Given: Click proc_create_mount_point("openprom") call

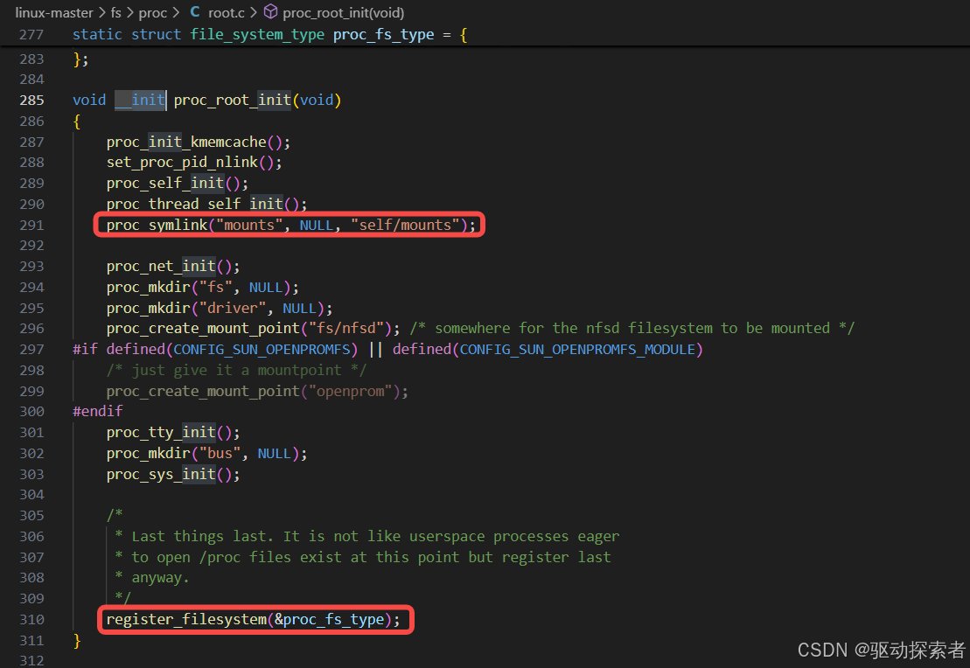Looking at the screenshot, I should pyautogui.click(x=257, y=392).
